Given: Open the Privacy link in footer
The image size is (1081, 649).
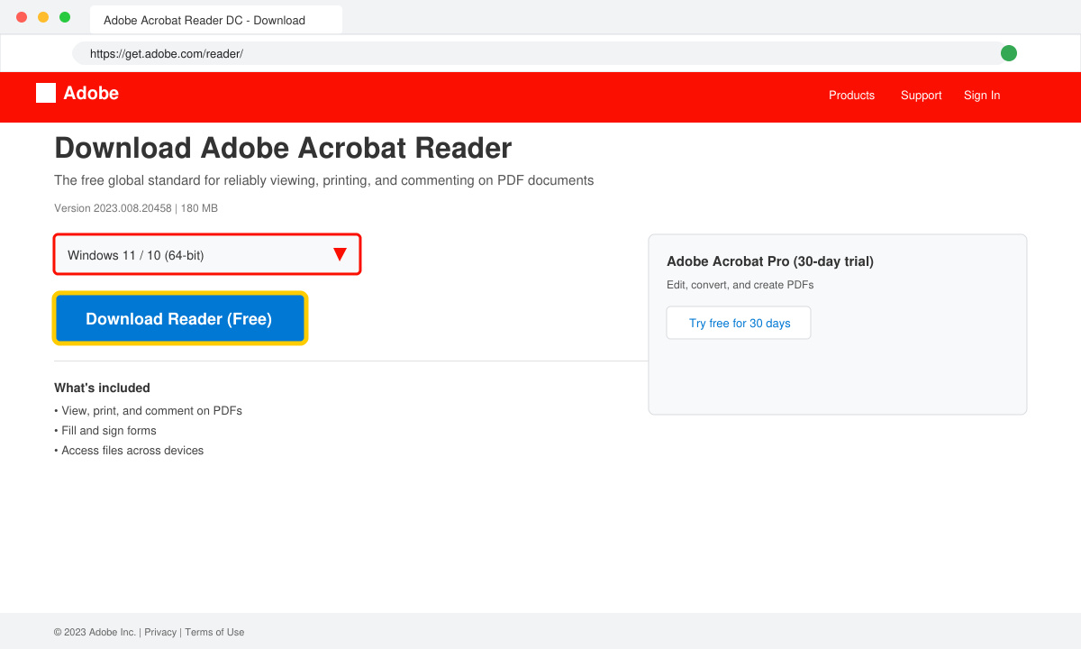Looking at the screenshot, I should [x=160, y=632].
